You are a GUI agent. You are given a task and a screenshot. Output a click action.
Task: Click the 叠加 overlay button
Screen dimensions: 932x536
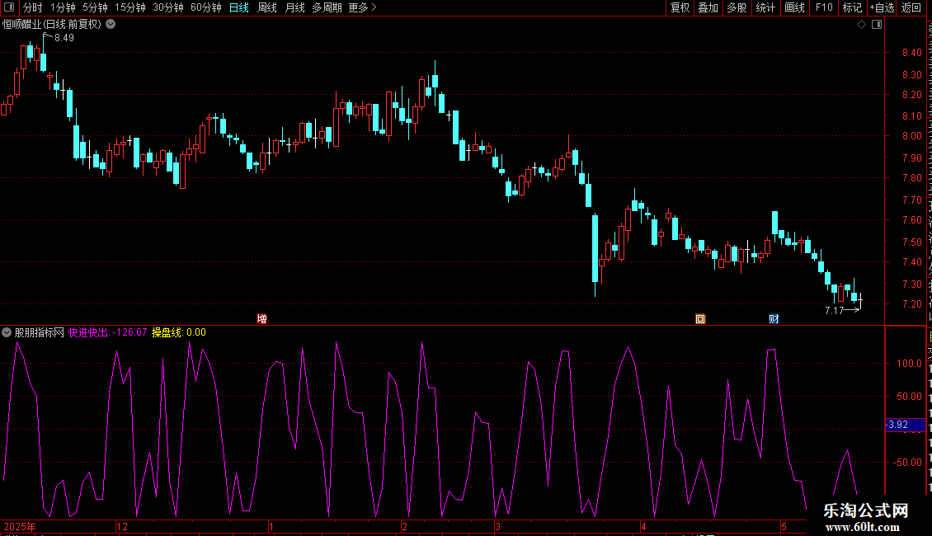708,7
